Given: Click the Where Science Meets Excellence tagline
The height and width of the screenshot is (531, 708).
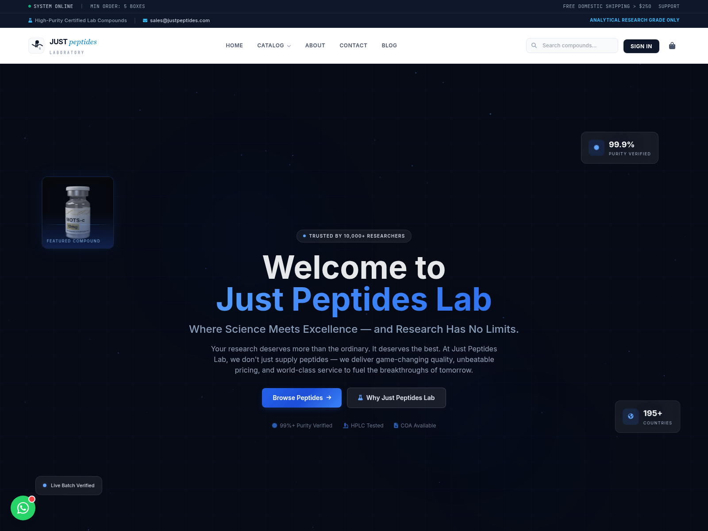Looking at the screenshot, I should tap(354, 329).
